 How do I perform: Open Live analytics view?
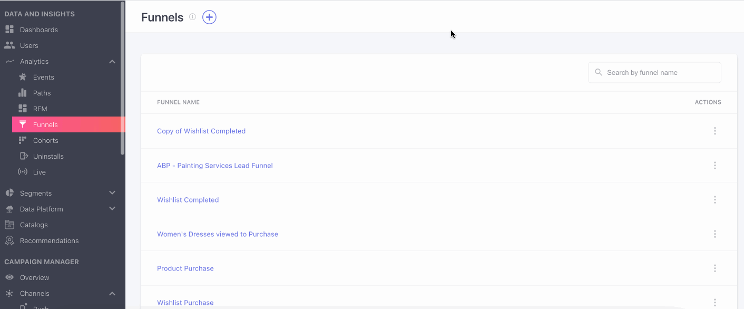[x=40, y=172]
